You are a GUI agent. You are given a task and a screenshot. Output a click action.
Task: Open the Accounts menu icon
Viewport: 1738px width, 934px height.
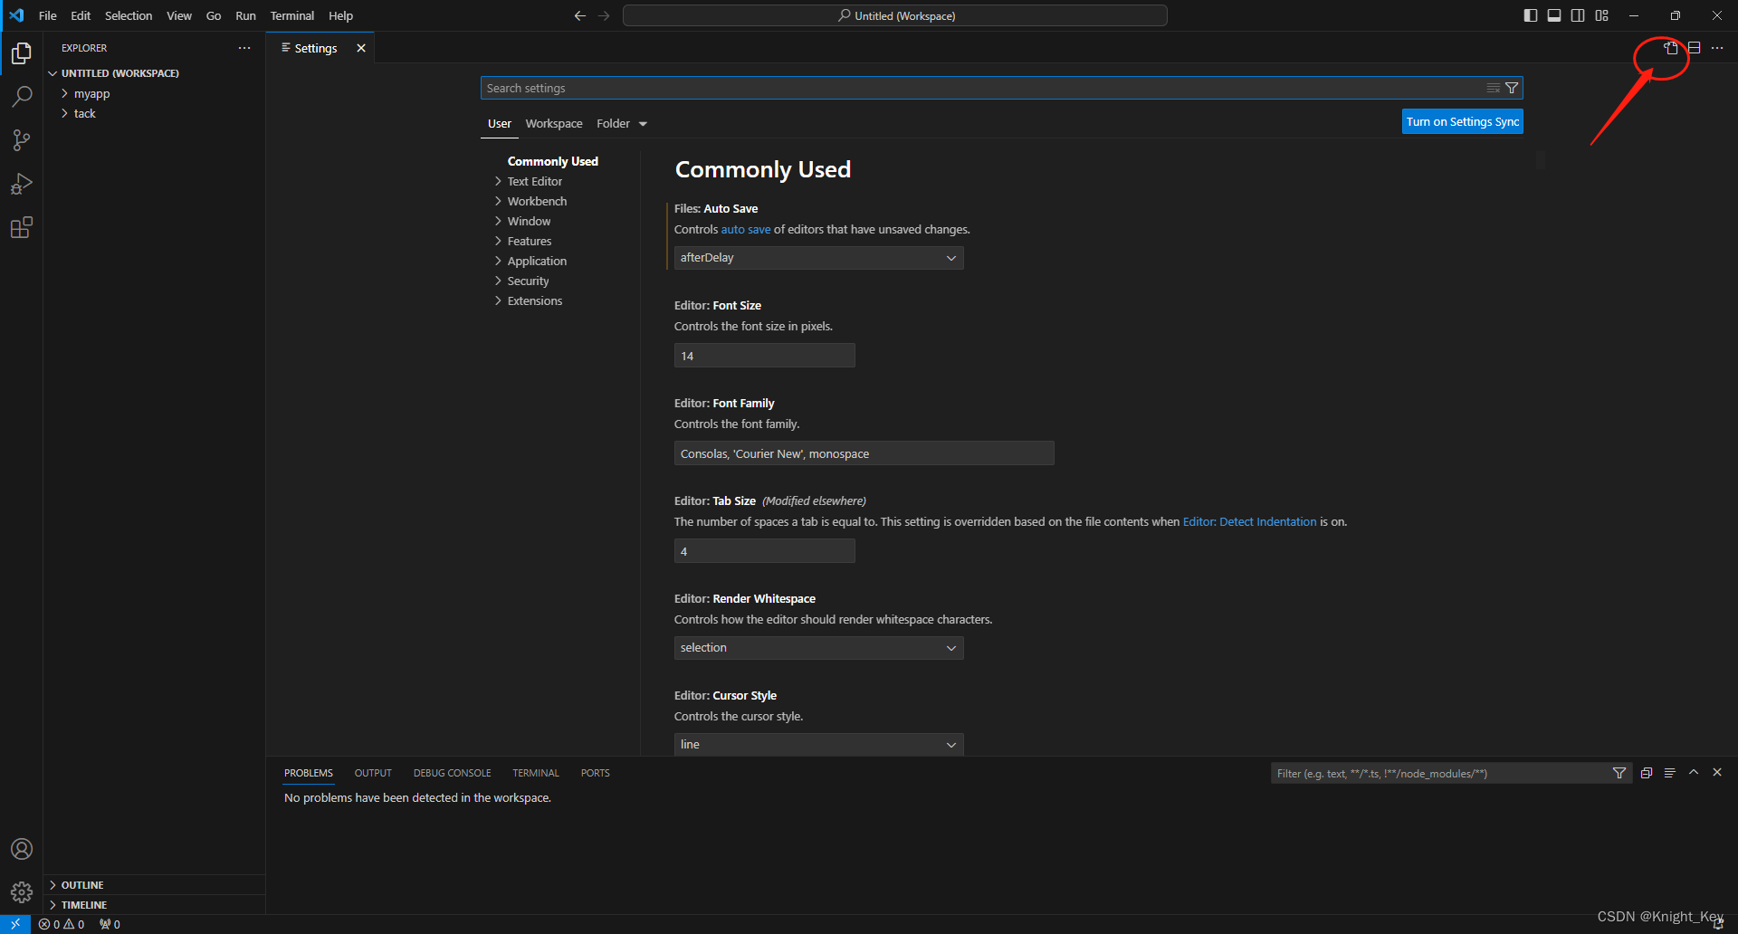point(22,849)
